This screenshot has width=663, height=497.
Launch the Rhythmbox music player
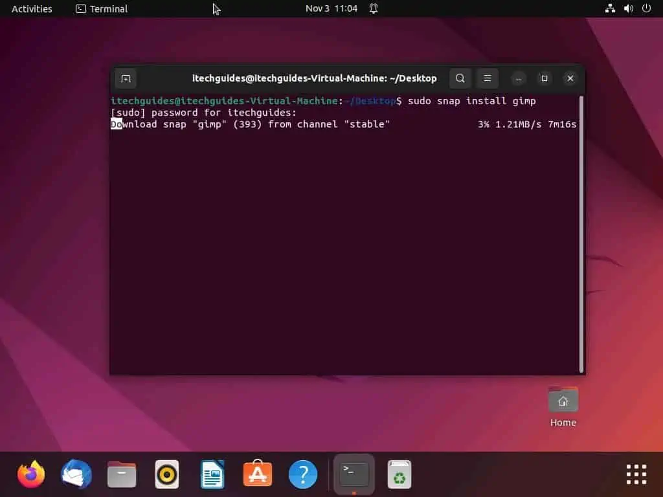tap(166, 474)
